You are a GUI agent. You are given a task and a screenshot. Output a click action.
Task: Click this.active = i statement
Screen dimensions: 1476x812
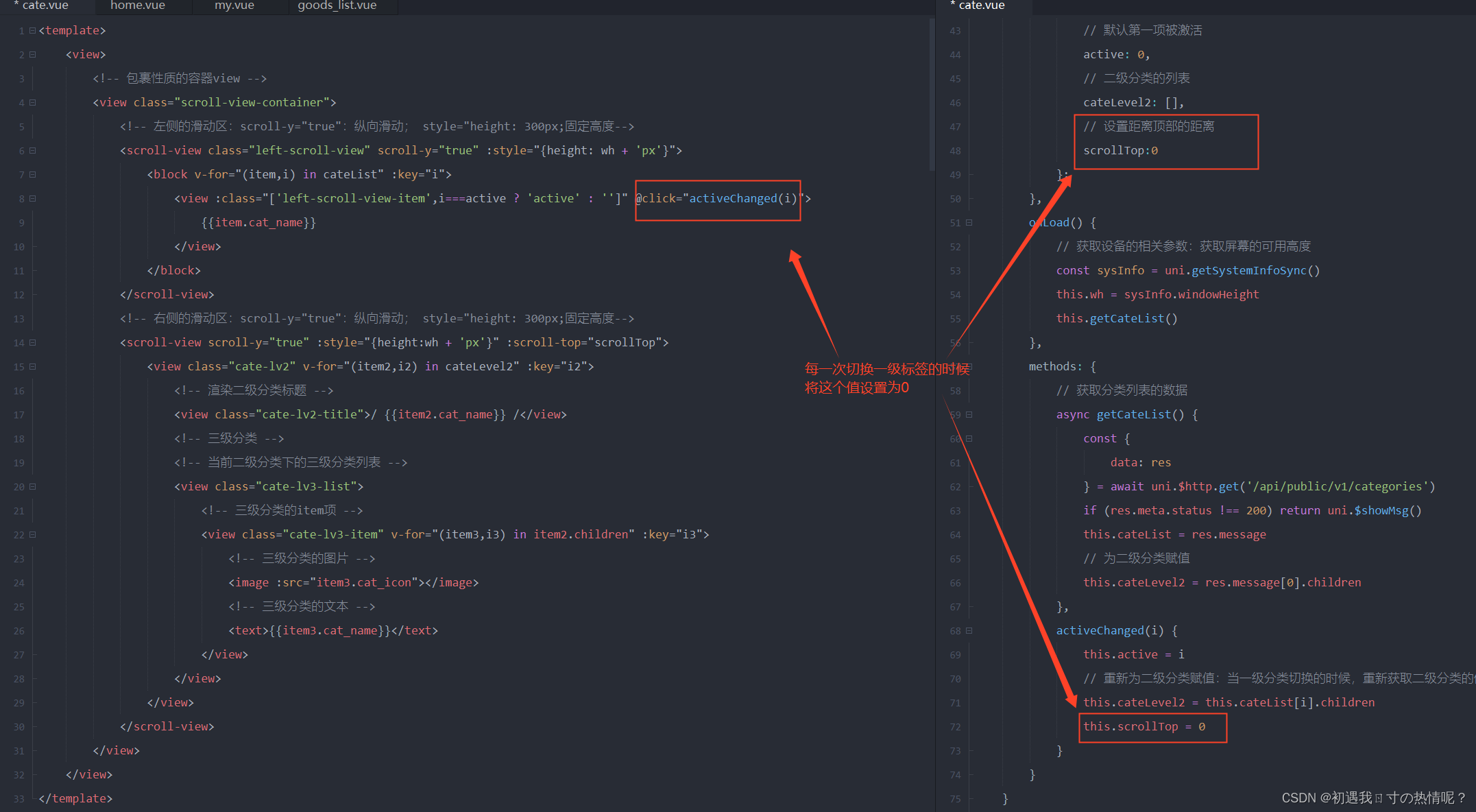tap(1134, 655)
